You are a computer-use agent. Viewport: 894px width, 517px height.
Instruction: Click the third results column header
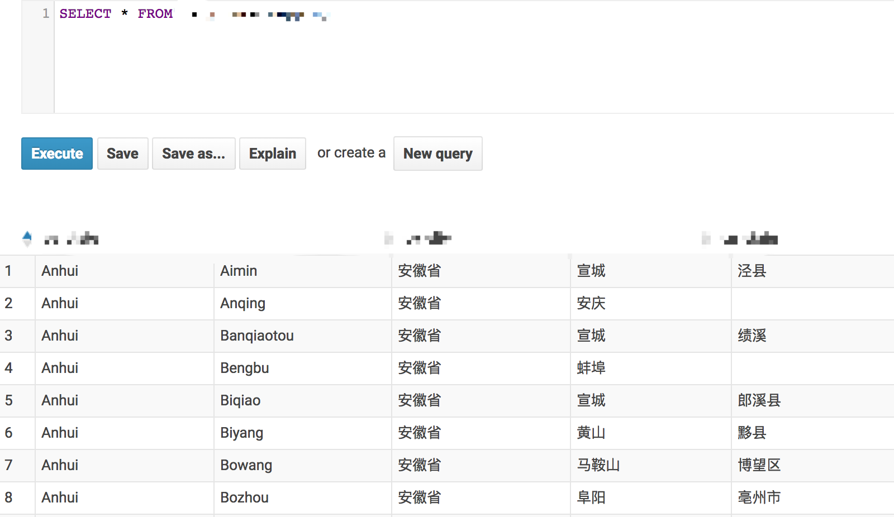pos(738,238)
